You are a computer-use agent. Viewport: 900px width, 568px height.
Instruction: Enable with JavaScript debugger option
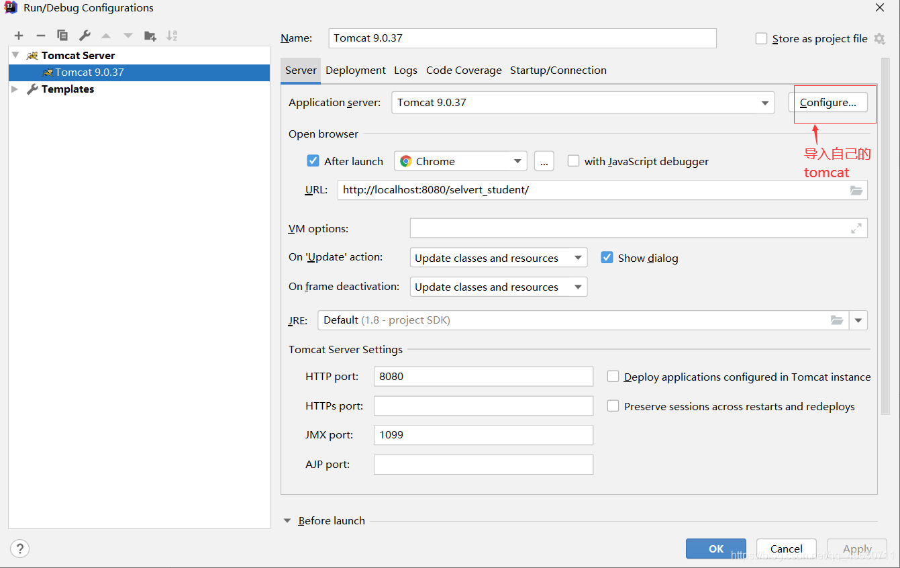(x=573, y=161)
